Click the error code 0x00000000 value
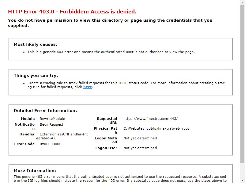Screen dimensions: 245x183 coord(51,144)
